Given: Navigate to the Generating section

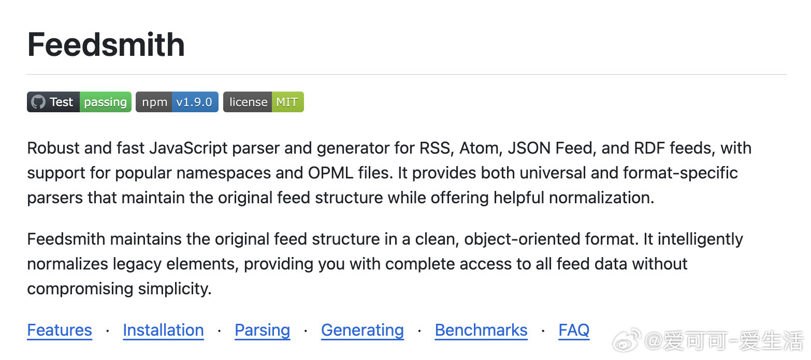Looking at the screenshot, I should click(x=363, y=330).
